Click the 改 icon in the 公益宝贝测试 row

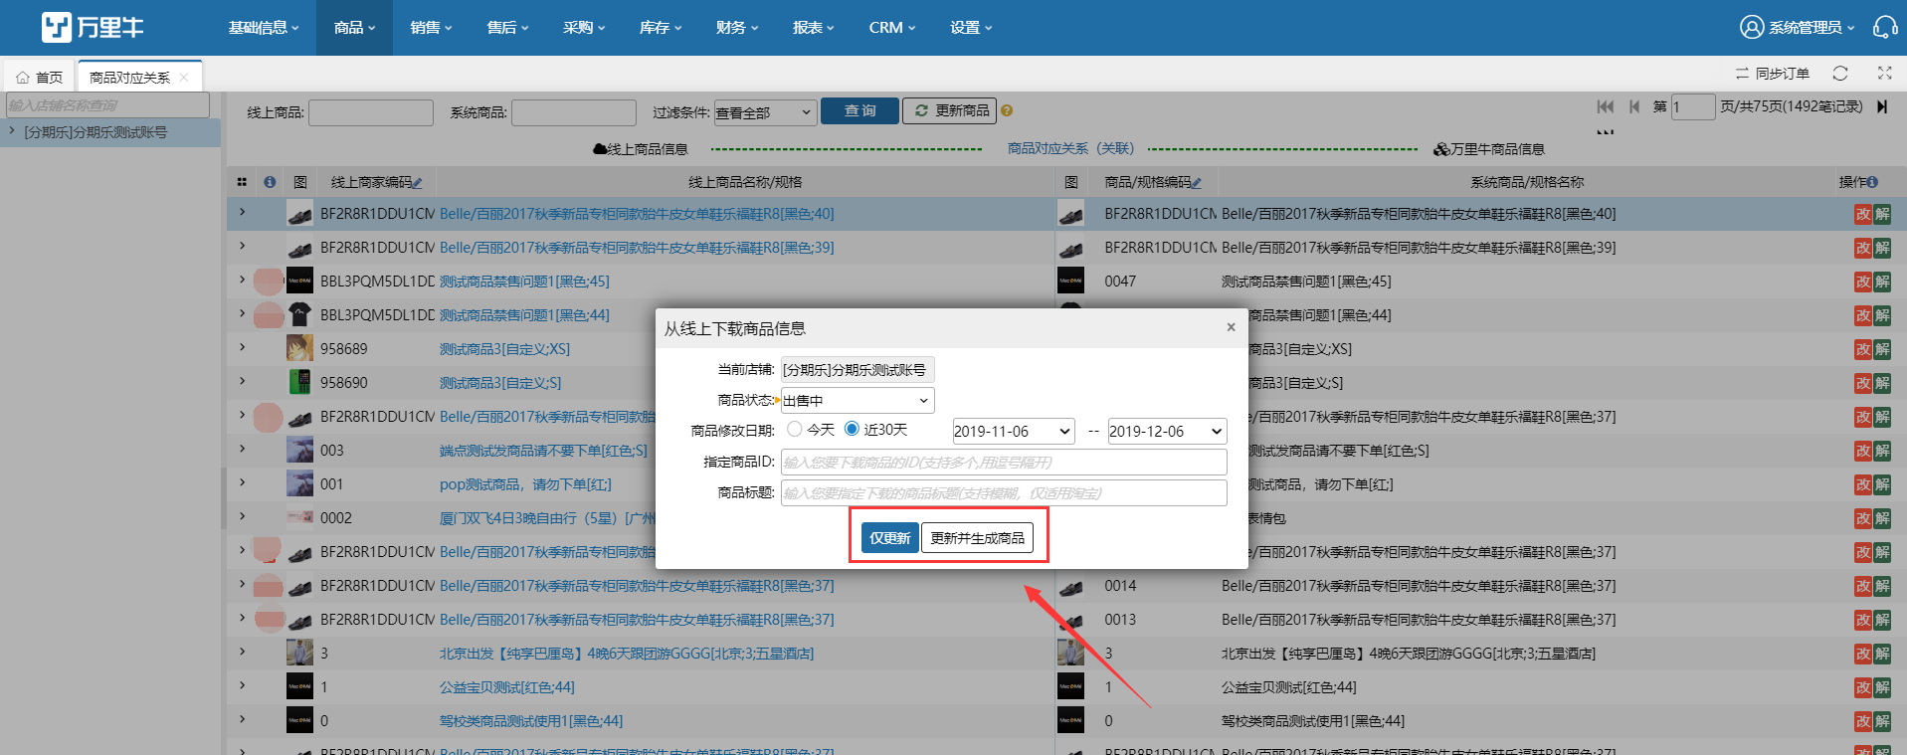[x=1863, y=687]
